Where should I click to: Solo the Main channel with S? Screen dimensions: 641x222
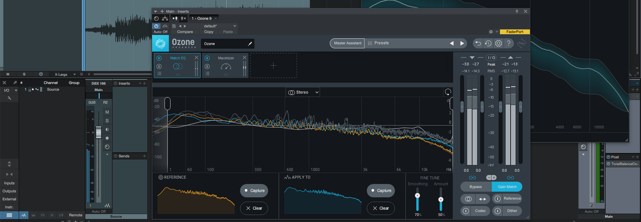click(x=107, y=121)
